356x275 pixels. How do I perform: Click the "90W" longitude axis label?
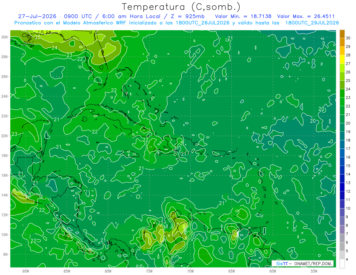coord(26,271)
